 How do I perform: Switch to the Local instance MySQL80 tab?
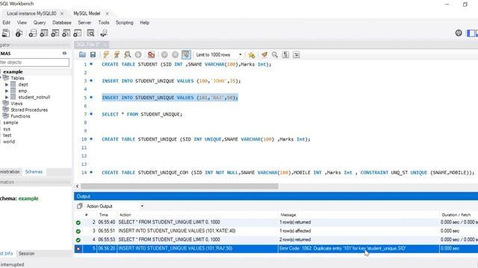point(31,13)
